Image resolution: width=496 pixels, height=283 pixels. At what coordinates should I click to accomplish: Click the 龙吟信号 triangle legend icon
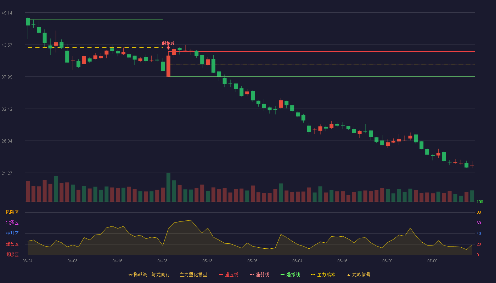pos(349,275)
